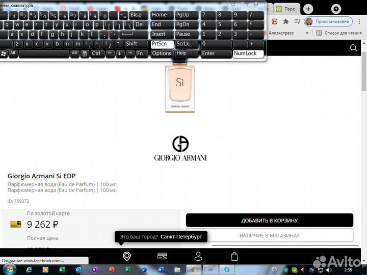Click the Windows Start button
Screen dimensions: 367x275
tap(9, 269)
